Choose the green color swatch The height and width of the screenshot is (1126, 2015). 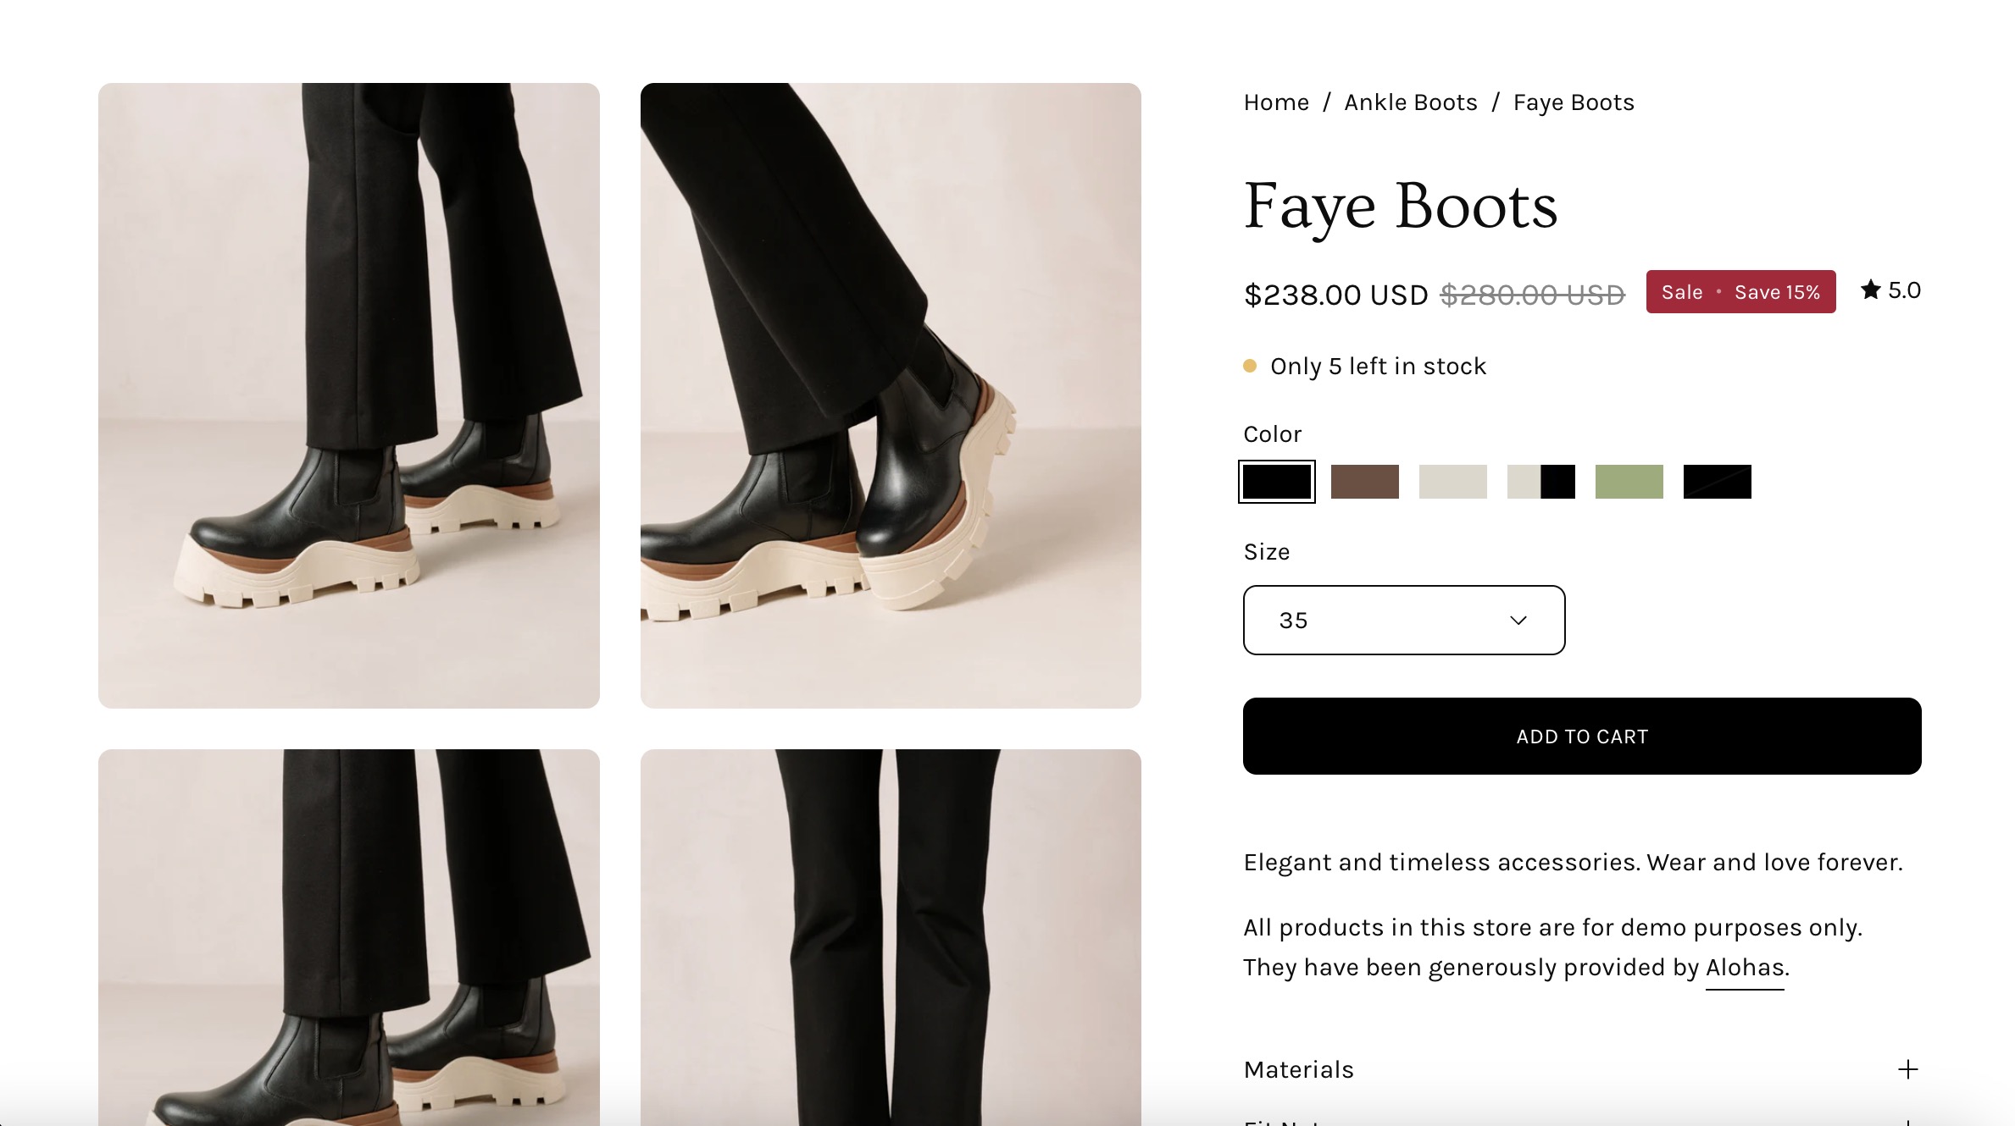pos(1629,482)
